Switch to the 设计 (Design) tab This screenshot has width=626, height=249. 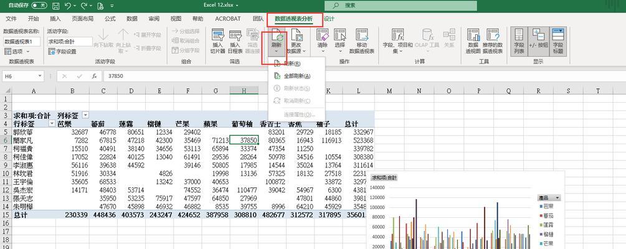tap(330, 18)
